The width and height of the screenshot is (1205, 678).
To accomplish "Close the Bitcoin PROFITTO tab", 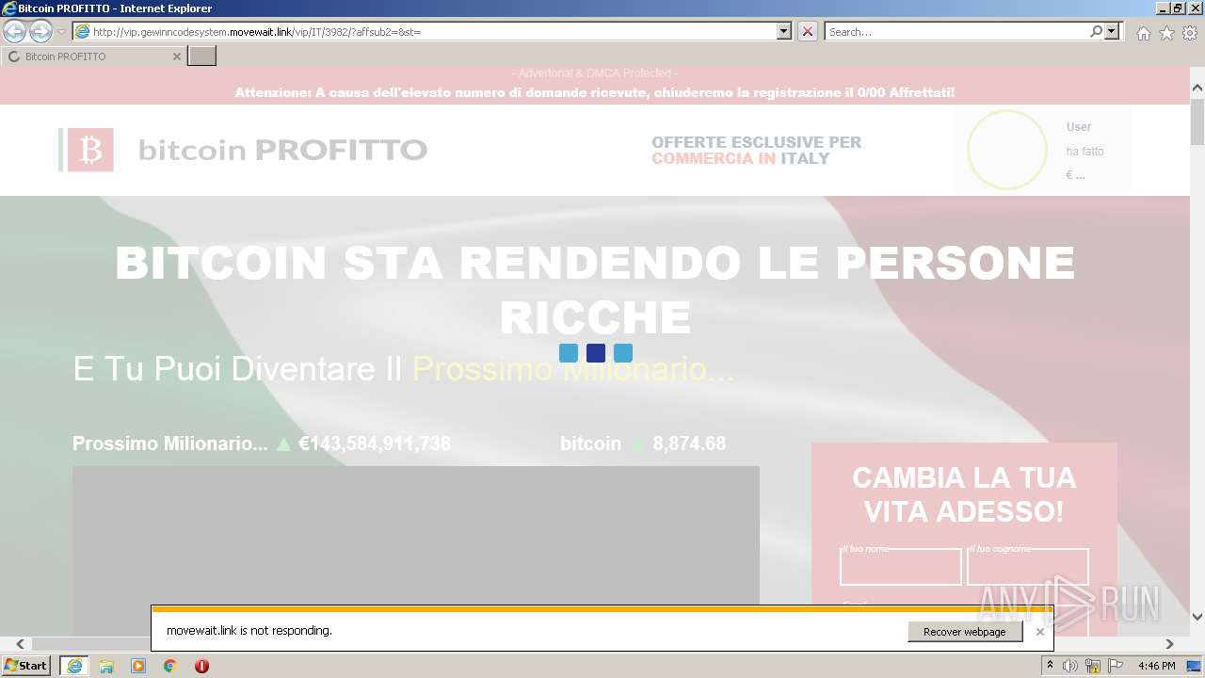I will [176, 56].
